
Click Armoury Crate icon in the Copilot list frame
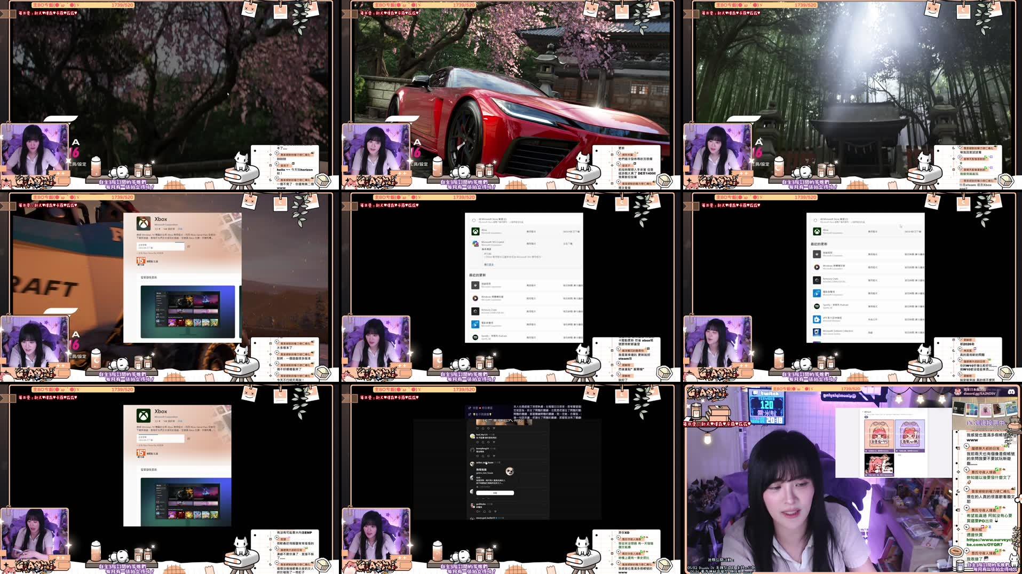pyautogui.click(x=475, y=311)
